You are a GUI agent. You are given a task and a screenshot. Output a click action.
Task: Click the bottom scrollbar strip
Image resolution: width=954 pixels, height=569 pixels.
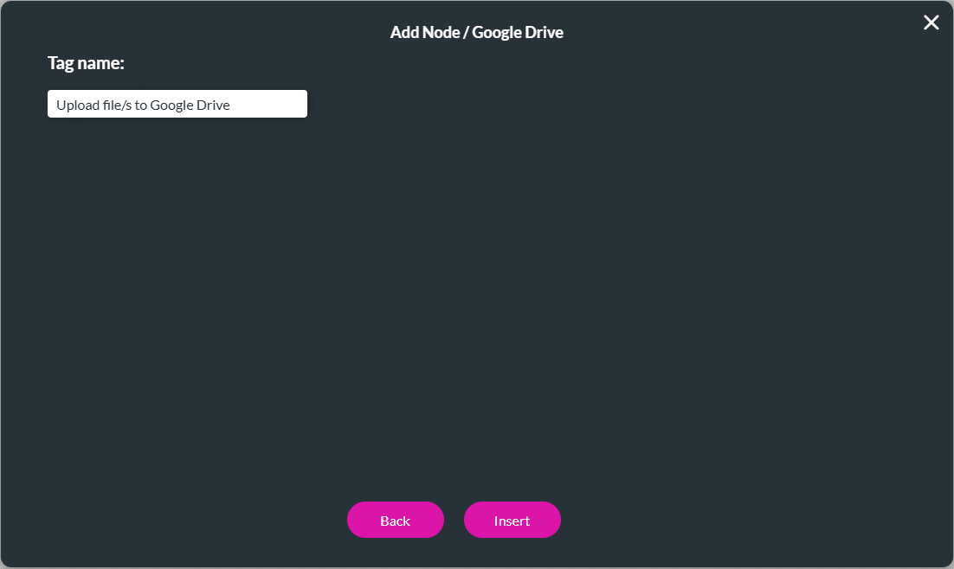click(477, 564)
